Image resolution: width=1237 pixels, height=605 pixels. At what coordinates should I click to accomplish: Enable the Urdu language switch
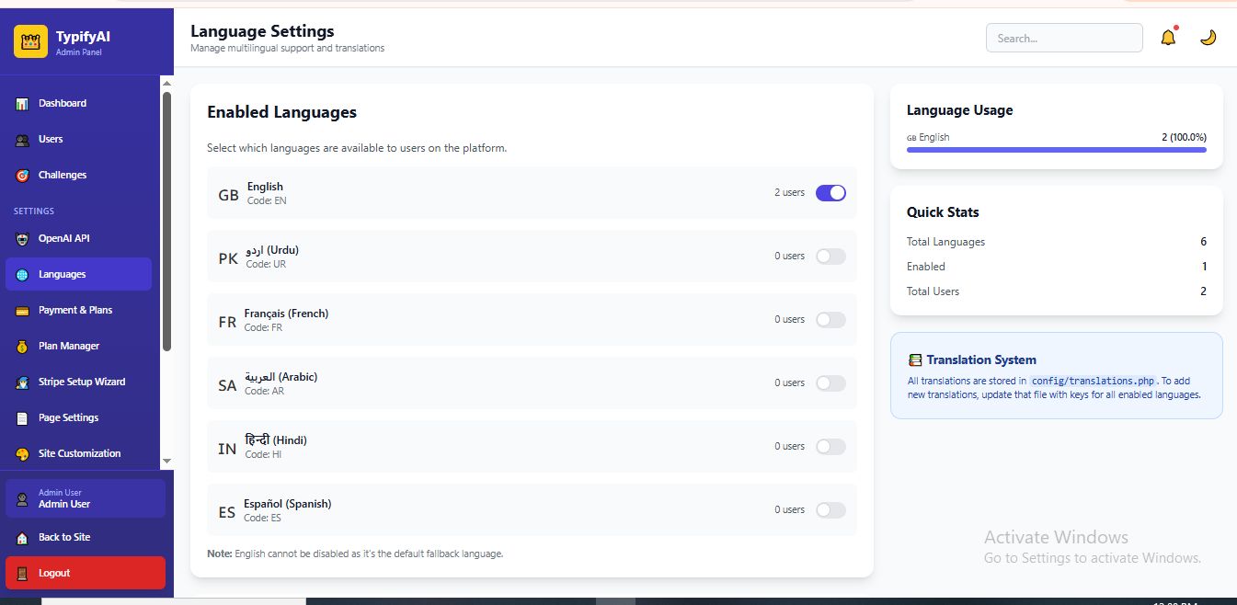pyautogui.click(x=830, y=257)
